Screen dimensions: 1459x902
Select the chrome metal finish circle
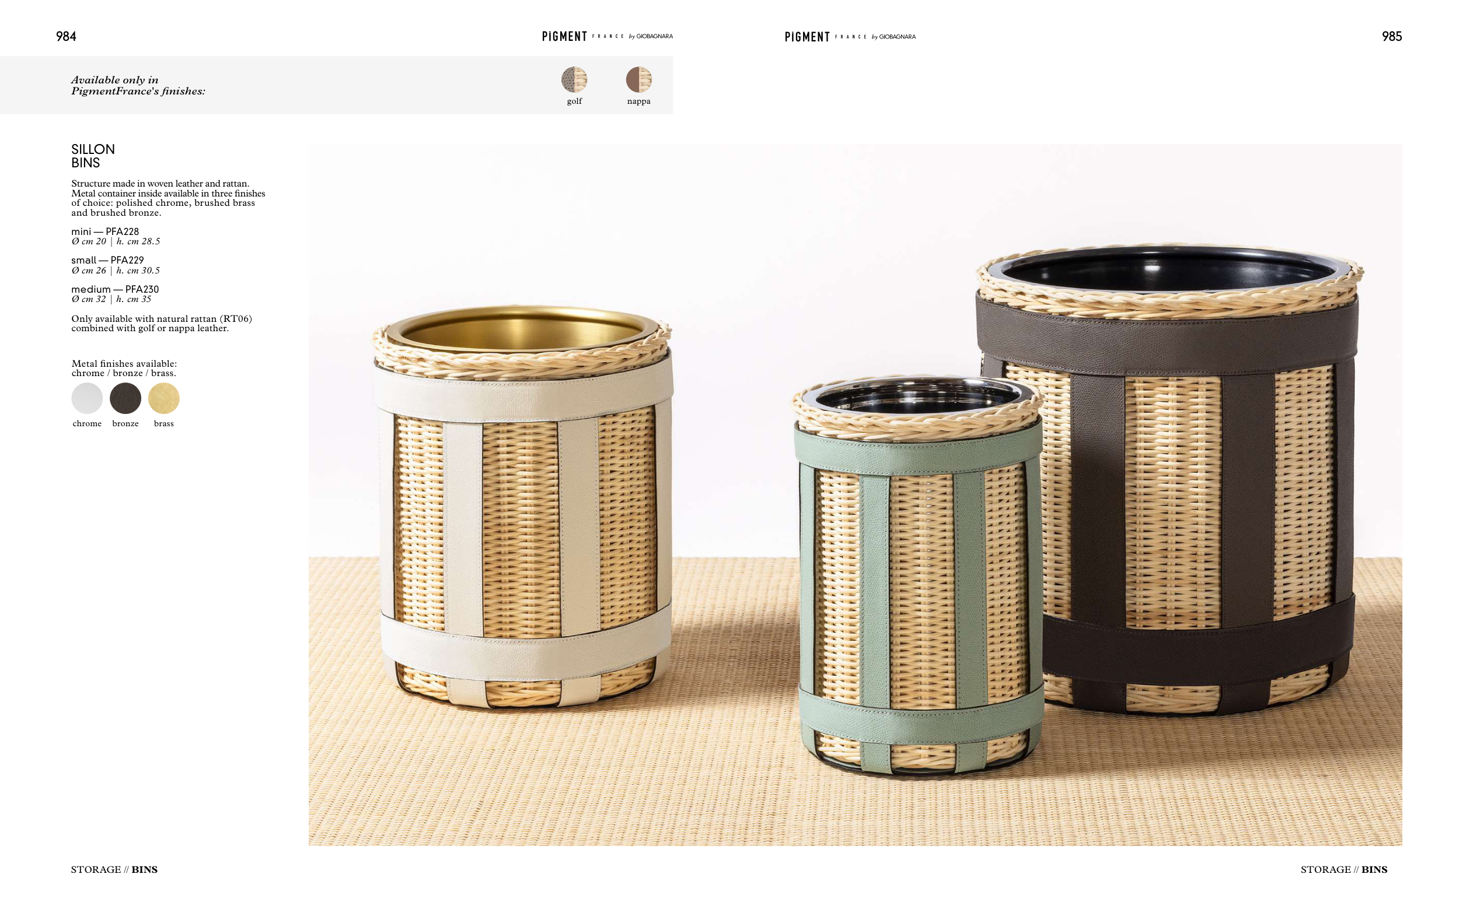coord(87,398)
